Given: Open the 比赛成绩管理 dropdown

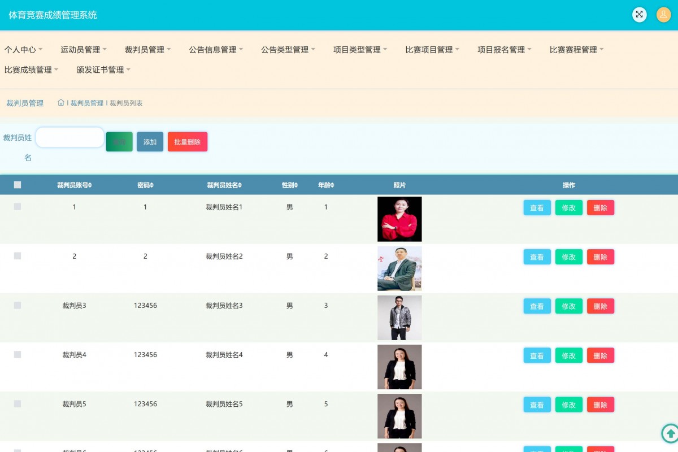Looking at the screenshot, I should (x=32, y=70).
